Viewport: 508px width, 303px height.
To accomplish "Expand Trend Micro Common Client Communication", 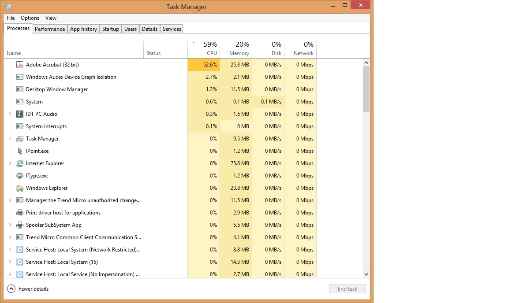I will tap(10, 237).
